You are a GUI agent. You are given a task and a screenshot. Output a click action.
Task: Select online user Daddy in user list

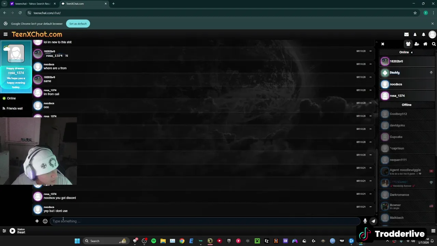click(x=407, y=72)
